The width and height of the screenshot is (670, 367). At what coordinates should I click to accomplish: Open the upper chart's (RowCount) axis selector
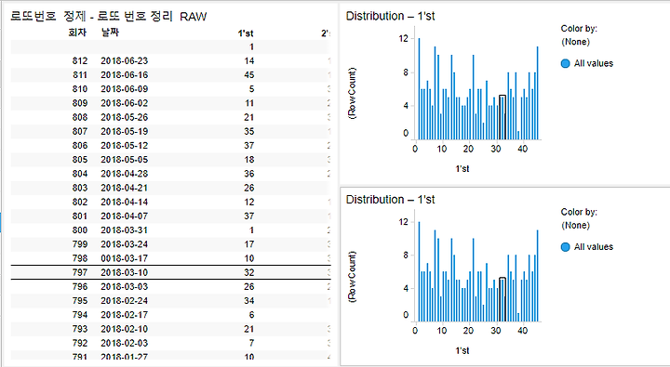pyautogui.click(x=353, y=94)
